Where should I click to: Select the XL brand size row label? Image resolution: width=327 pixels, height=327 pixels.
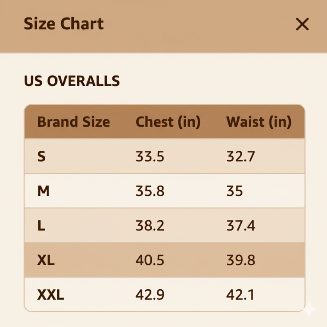(x=46, y=261)
